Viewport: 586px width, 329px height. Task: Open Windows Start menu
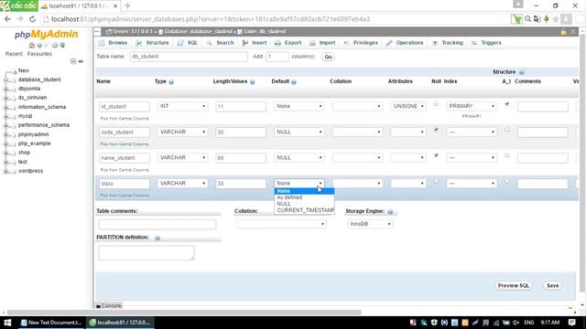(7, 323)
